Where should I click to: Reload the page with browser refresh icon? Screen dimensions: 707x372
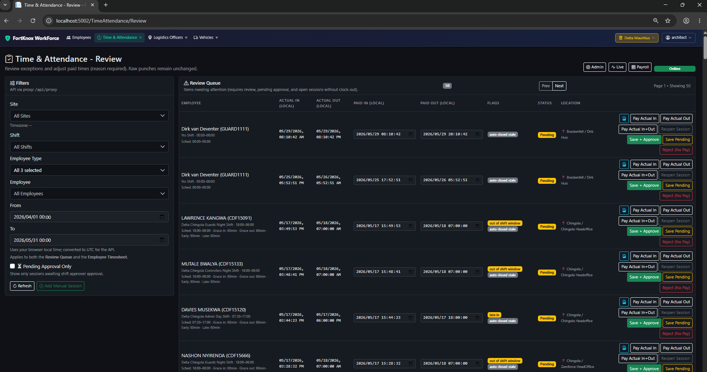pos(33,21)
